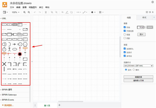Screen dimensions: 156x108
Task: Open the A4 page size dropdown
Action: [x=138, y=66]
